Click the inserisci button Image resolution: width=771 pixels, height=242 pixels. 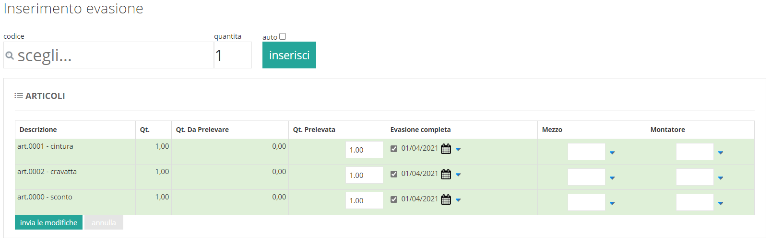(289, 55)
